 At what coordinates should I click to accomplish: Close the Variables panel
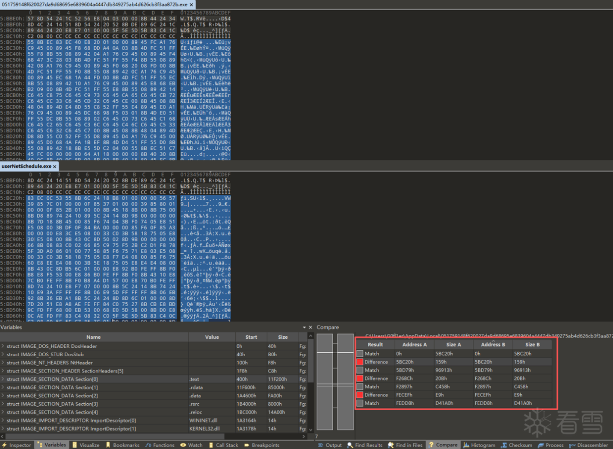pyautogui.click(x=311, y=327)
